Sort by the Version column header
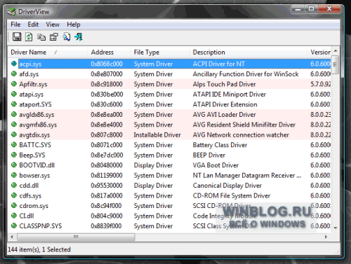The height and width of the screenshot is (264, 351). coord(319,52)
